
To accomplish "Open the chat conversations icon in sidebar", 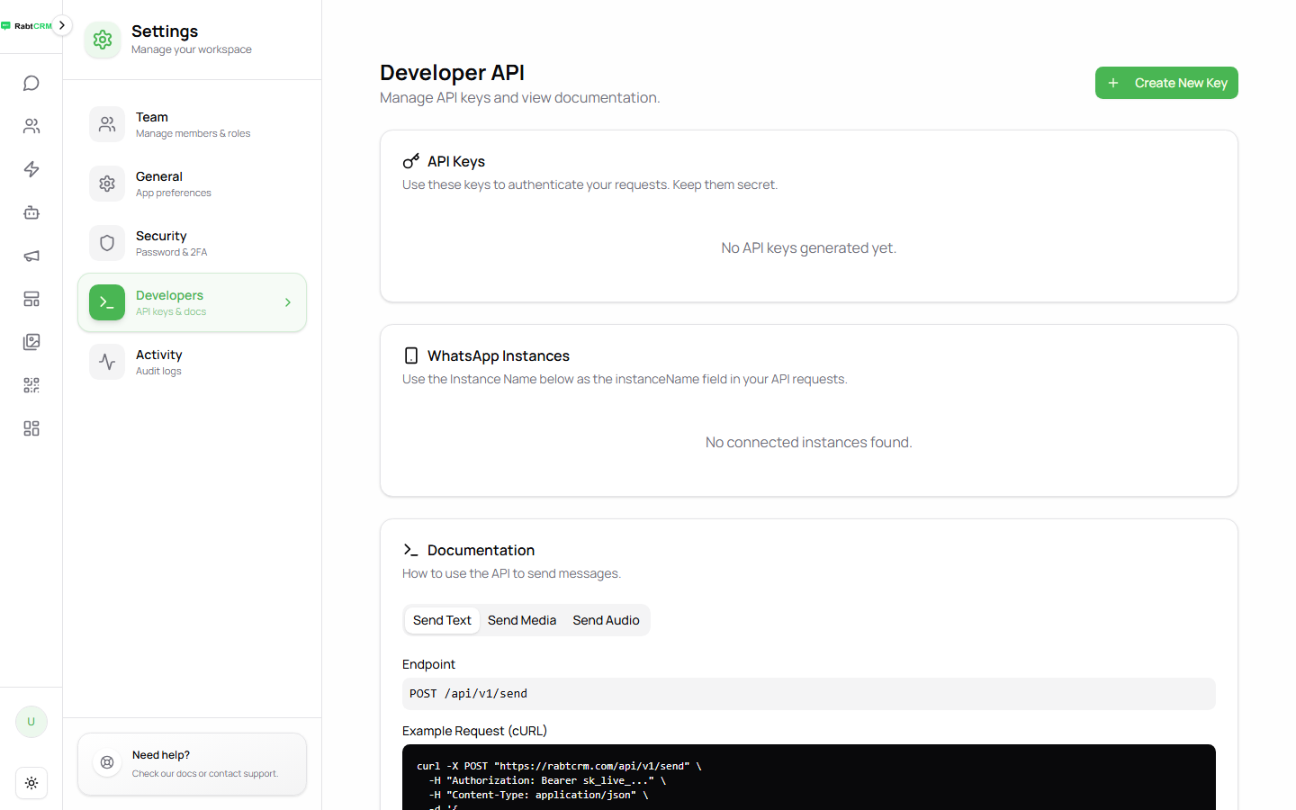I will pos(31,83).
